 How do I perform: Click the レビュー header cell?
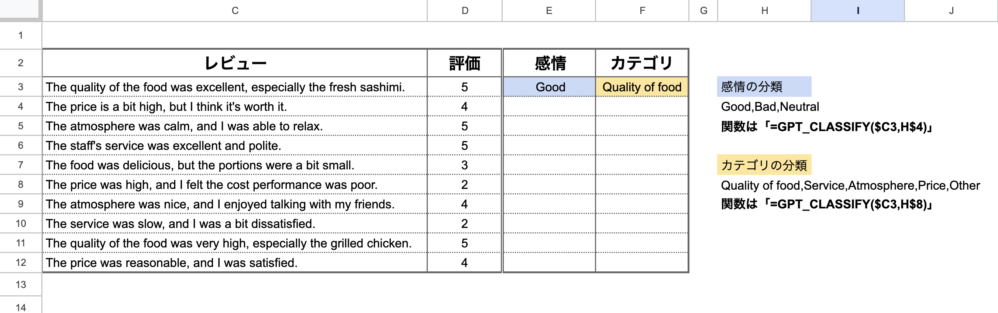point(234,63)
